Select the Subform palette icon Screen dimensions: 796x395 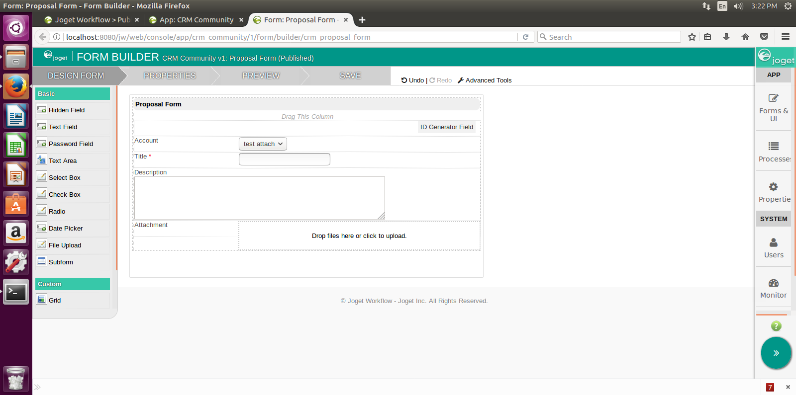tap(42, 262)
